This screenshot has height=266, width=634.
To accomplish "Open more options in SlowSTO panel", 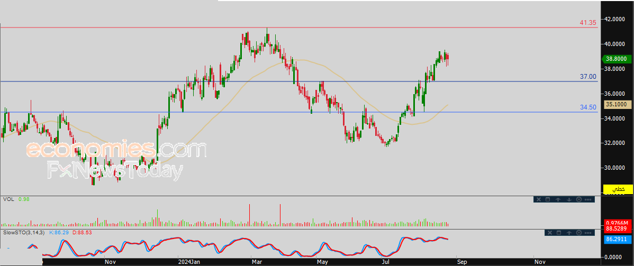I will (x=588, y=233).
